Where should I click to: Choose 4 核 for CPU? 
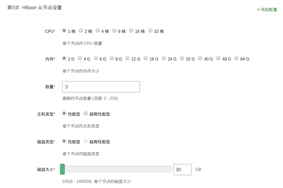click(x=98, y=31)
